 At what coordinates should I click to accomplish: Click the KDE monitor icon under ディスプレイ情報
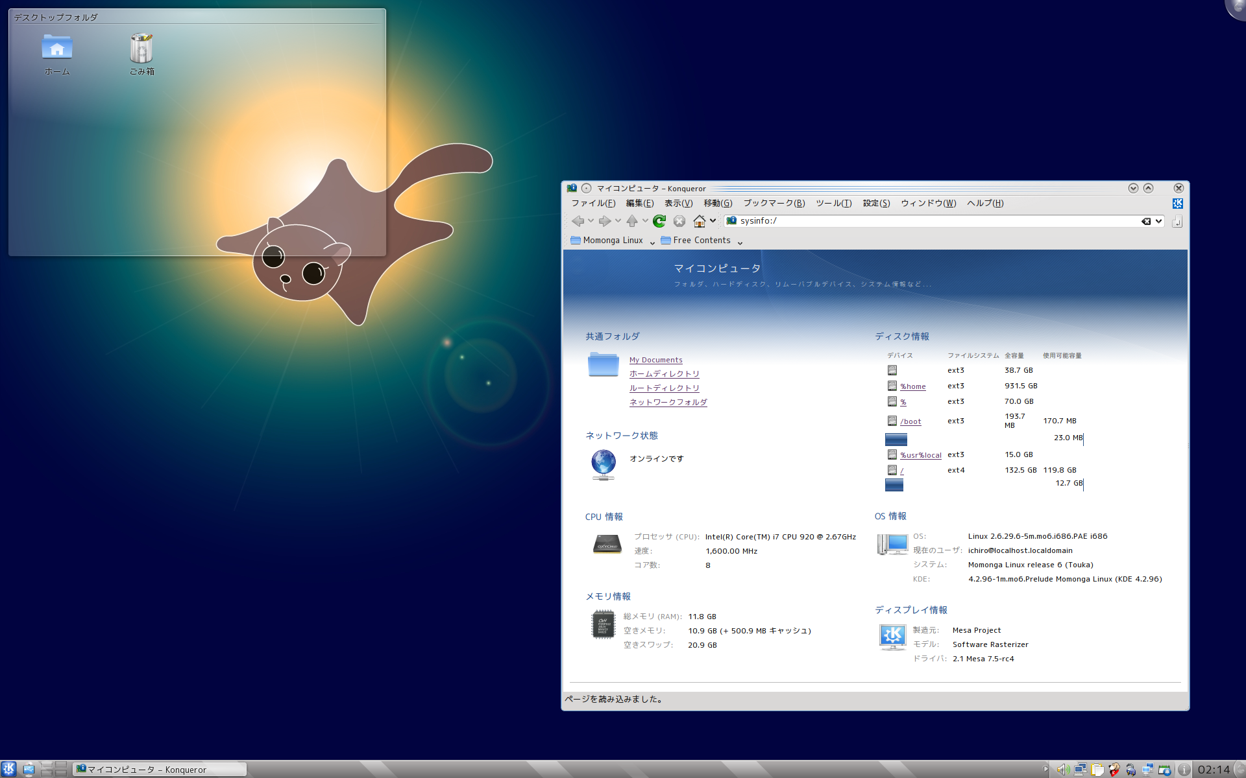coord(892,637)
